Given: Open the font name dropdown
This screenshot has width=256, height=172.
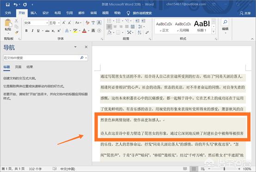Looking at the screenshot, I should (x=47, y=23).
